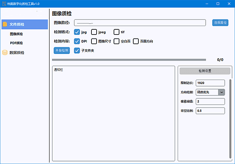This screenshot has height=164, width=235.
Task: Enable the tif format checkbox
Action: 116,32
